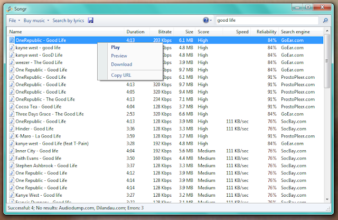Sort results by Bitrate column
Viewport: 338px width, 220px height.
tap(162, 32)
